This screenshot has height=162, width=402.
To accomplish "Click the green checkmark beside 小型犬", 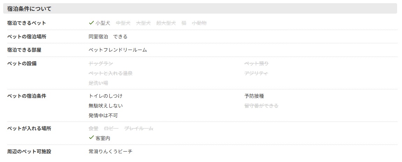I will point(92,23).
